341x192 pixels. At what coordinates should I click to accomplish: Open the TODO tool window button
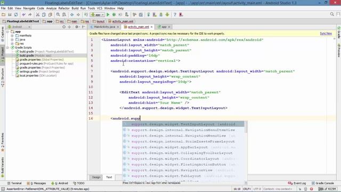pyautogui.click(x=79, y=183)
